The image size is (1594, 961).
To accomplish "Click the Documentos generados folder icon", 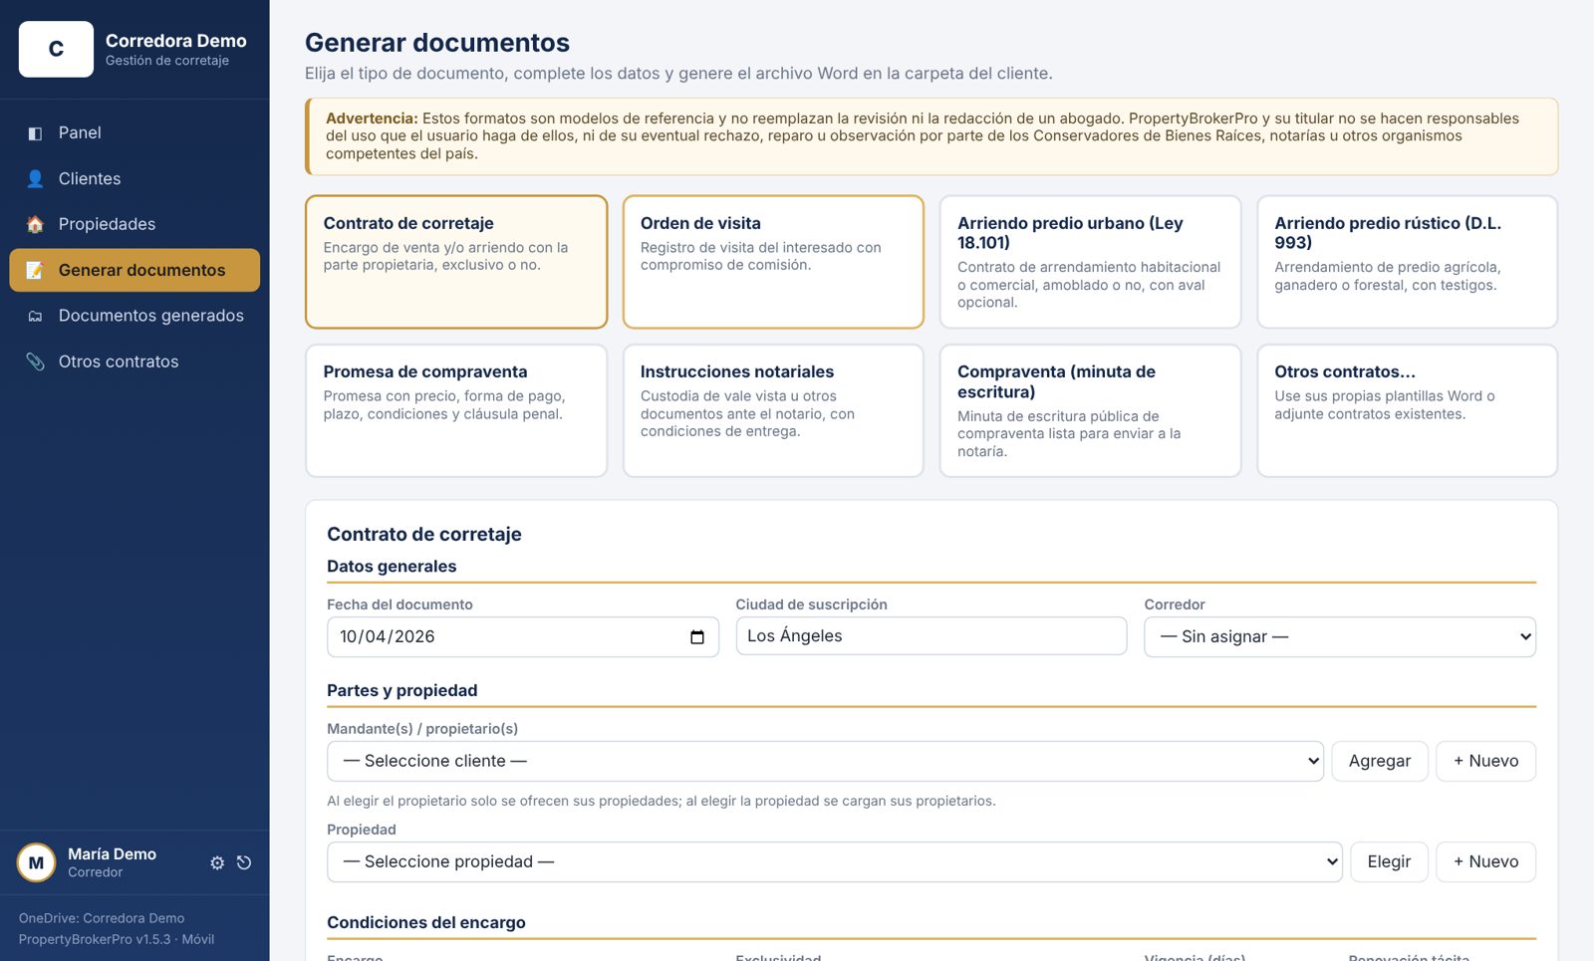I will pyautogui.click(x=35, y=317).
